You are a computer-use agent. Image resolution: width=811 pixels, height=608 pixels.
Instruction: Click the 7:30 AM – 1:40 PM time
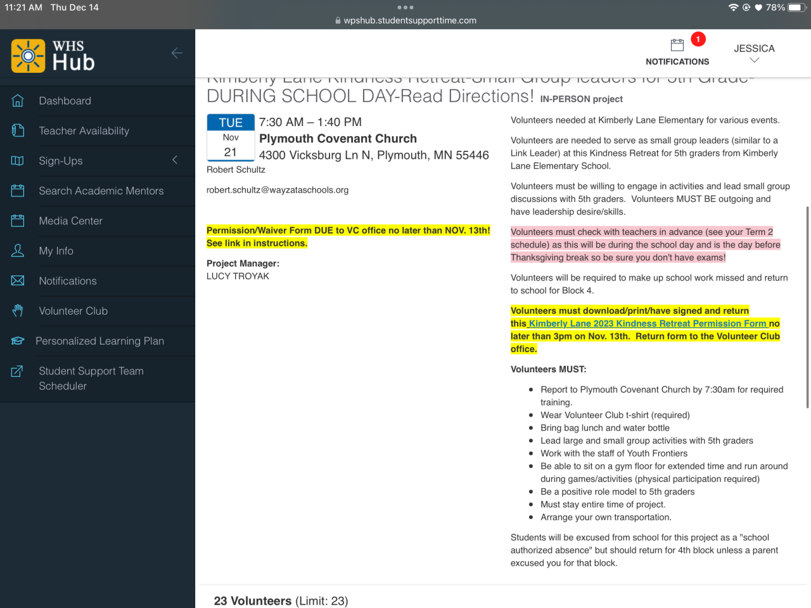[310, 122]
